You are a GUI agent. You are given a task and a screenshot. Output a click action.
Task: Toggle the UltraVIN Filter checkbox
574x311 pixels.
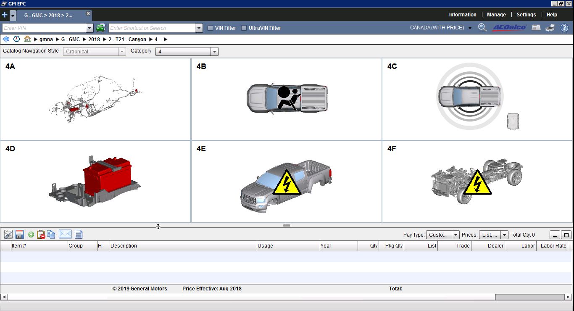coord(244,28)
